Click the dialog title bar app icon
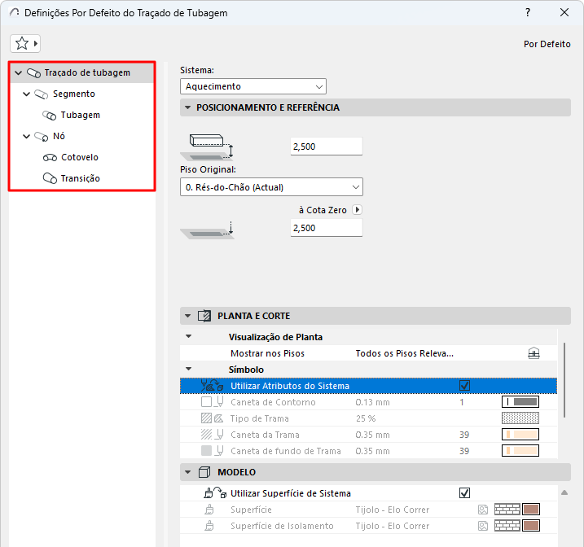Viewport: 584px width, 547px height. tap(14, 13)
